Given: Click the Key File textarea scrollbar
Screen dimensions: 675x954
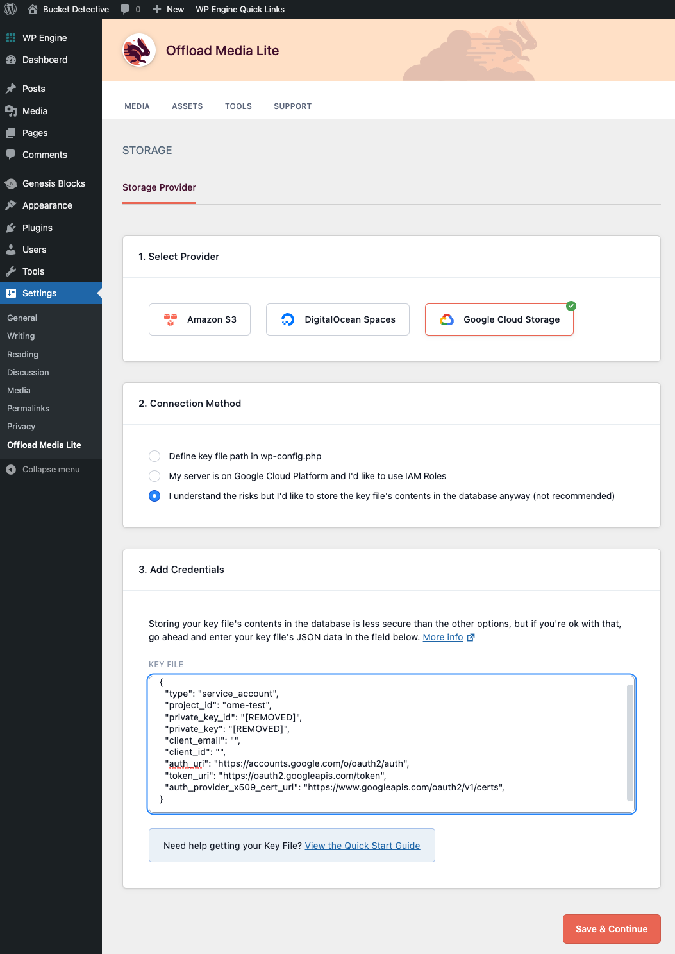Looking at the screenshot, I should 630,743.
